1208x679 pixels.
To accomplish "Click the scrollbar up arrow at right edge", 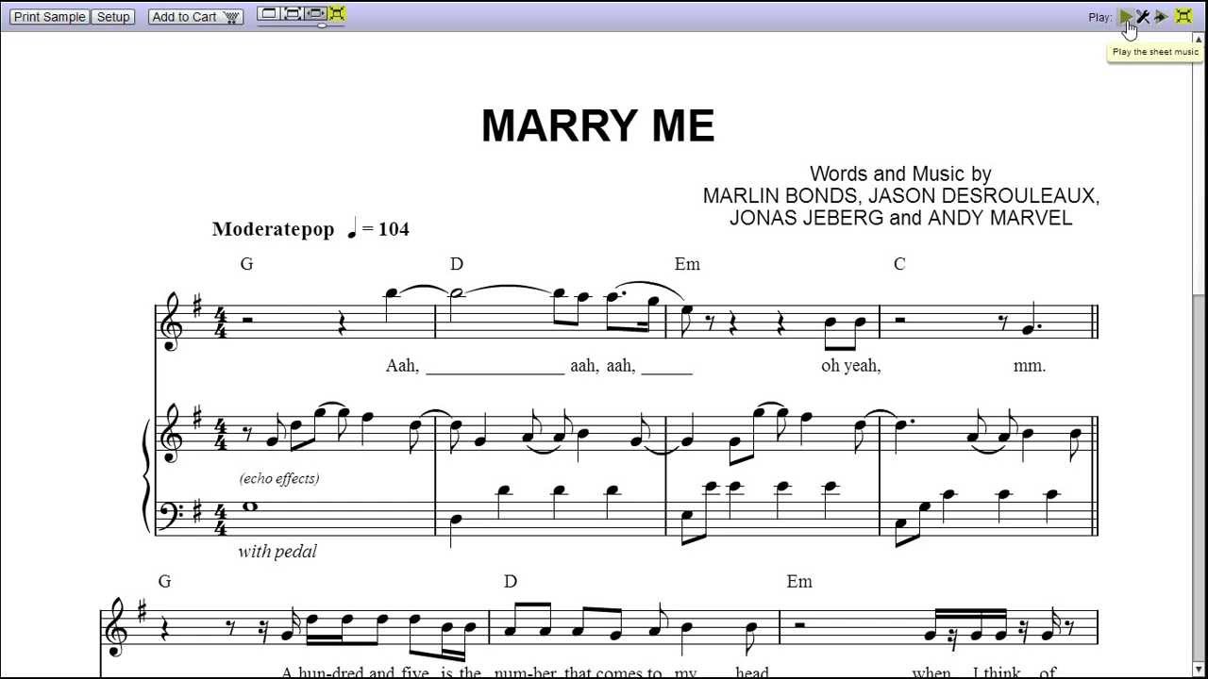I will point(1200,39).
